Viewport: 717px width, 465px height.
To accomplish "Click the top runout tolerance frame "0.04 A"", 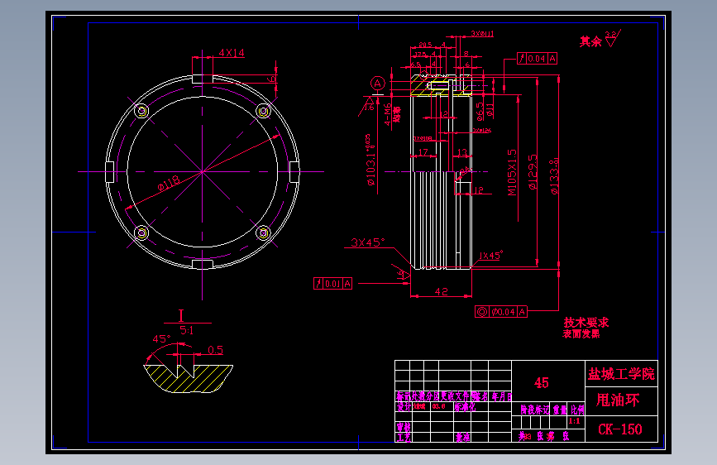I will click(x=537, y=59).
